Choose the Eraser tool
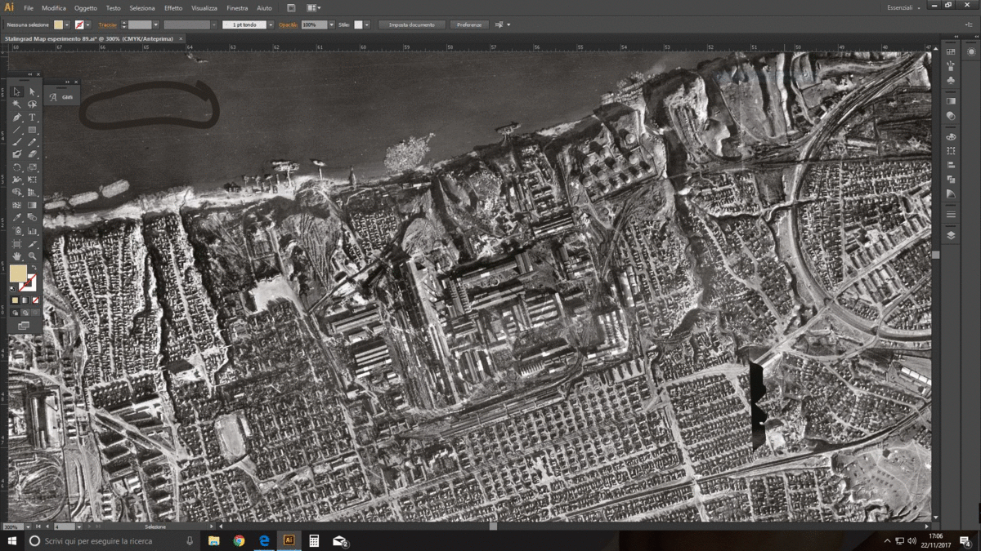The width and height of the screenshot is (981, 551). click(33, 154)
